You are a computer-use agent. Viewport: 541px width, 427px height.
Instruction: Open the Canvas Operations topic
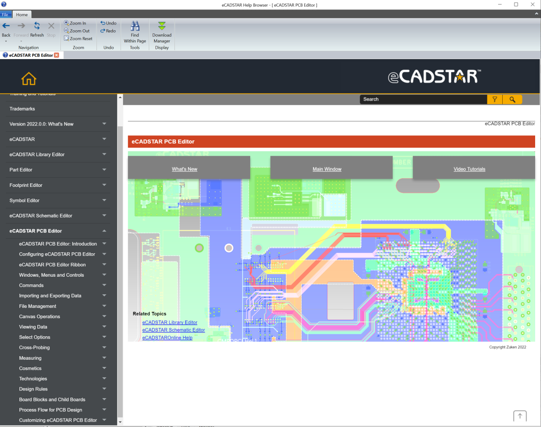pos(39,316)
